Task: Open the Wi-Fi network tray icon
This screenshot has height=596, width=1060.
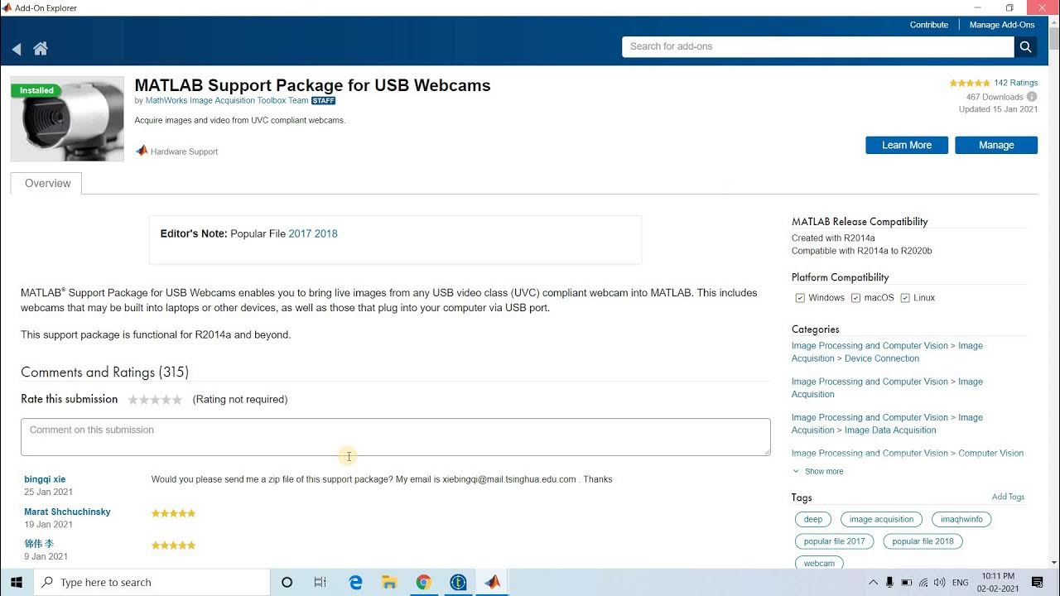Action: point(923,583)
